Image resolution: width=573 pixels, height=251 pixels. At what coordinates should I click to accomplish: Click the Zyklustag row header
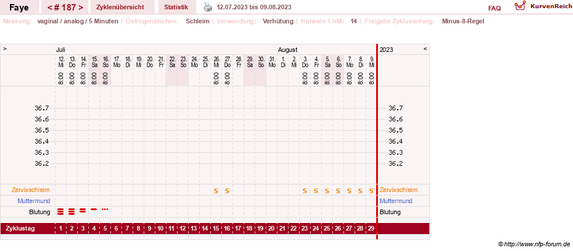[x=20, y=229]
